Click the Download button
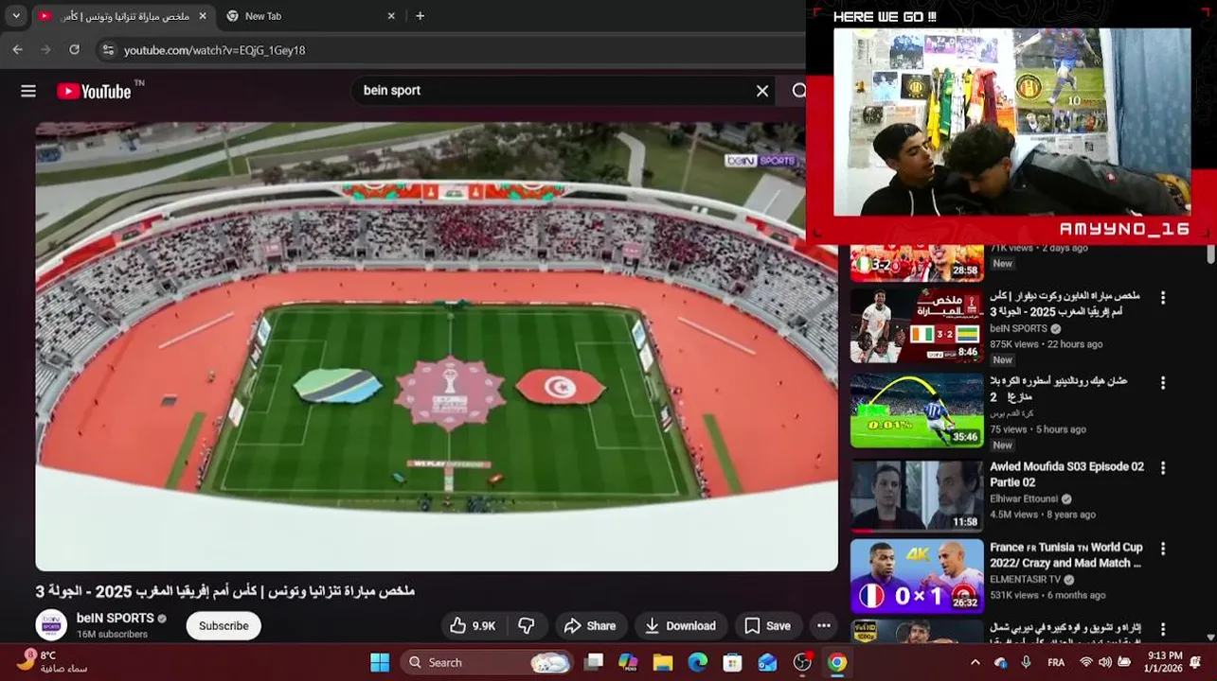 click(x=681, y=626)
